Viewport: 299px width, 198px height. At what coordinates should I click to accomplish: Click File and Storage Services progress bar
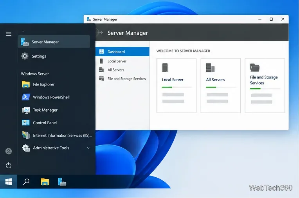[x=265, y=89]
